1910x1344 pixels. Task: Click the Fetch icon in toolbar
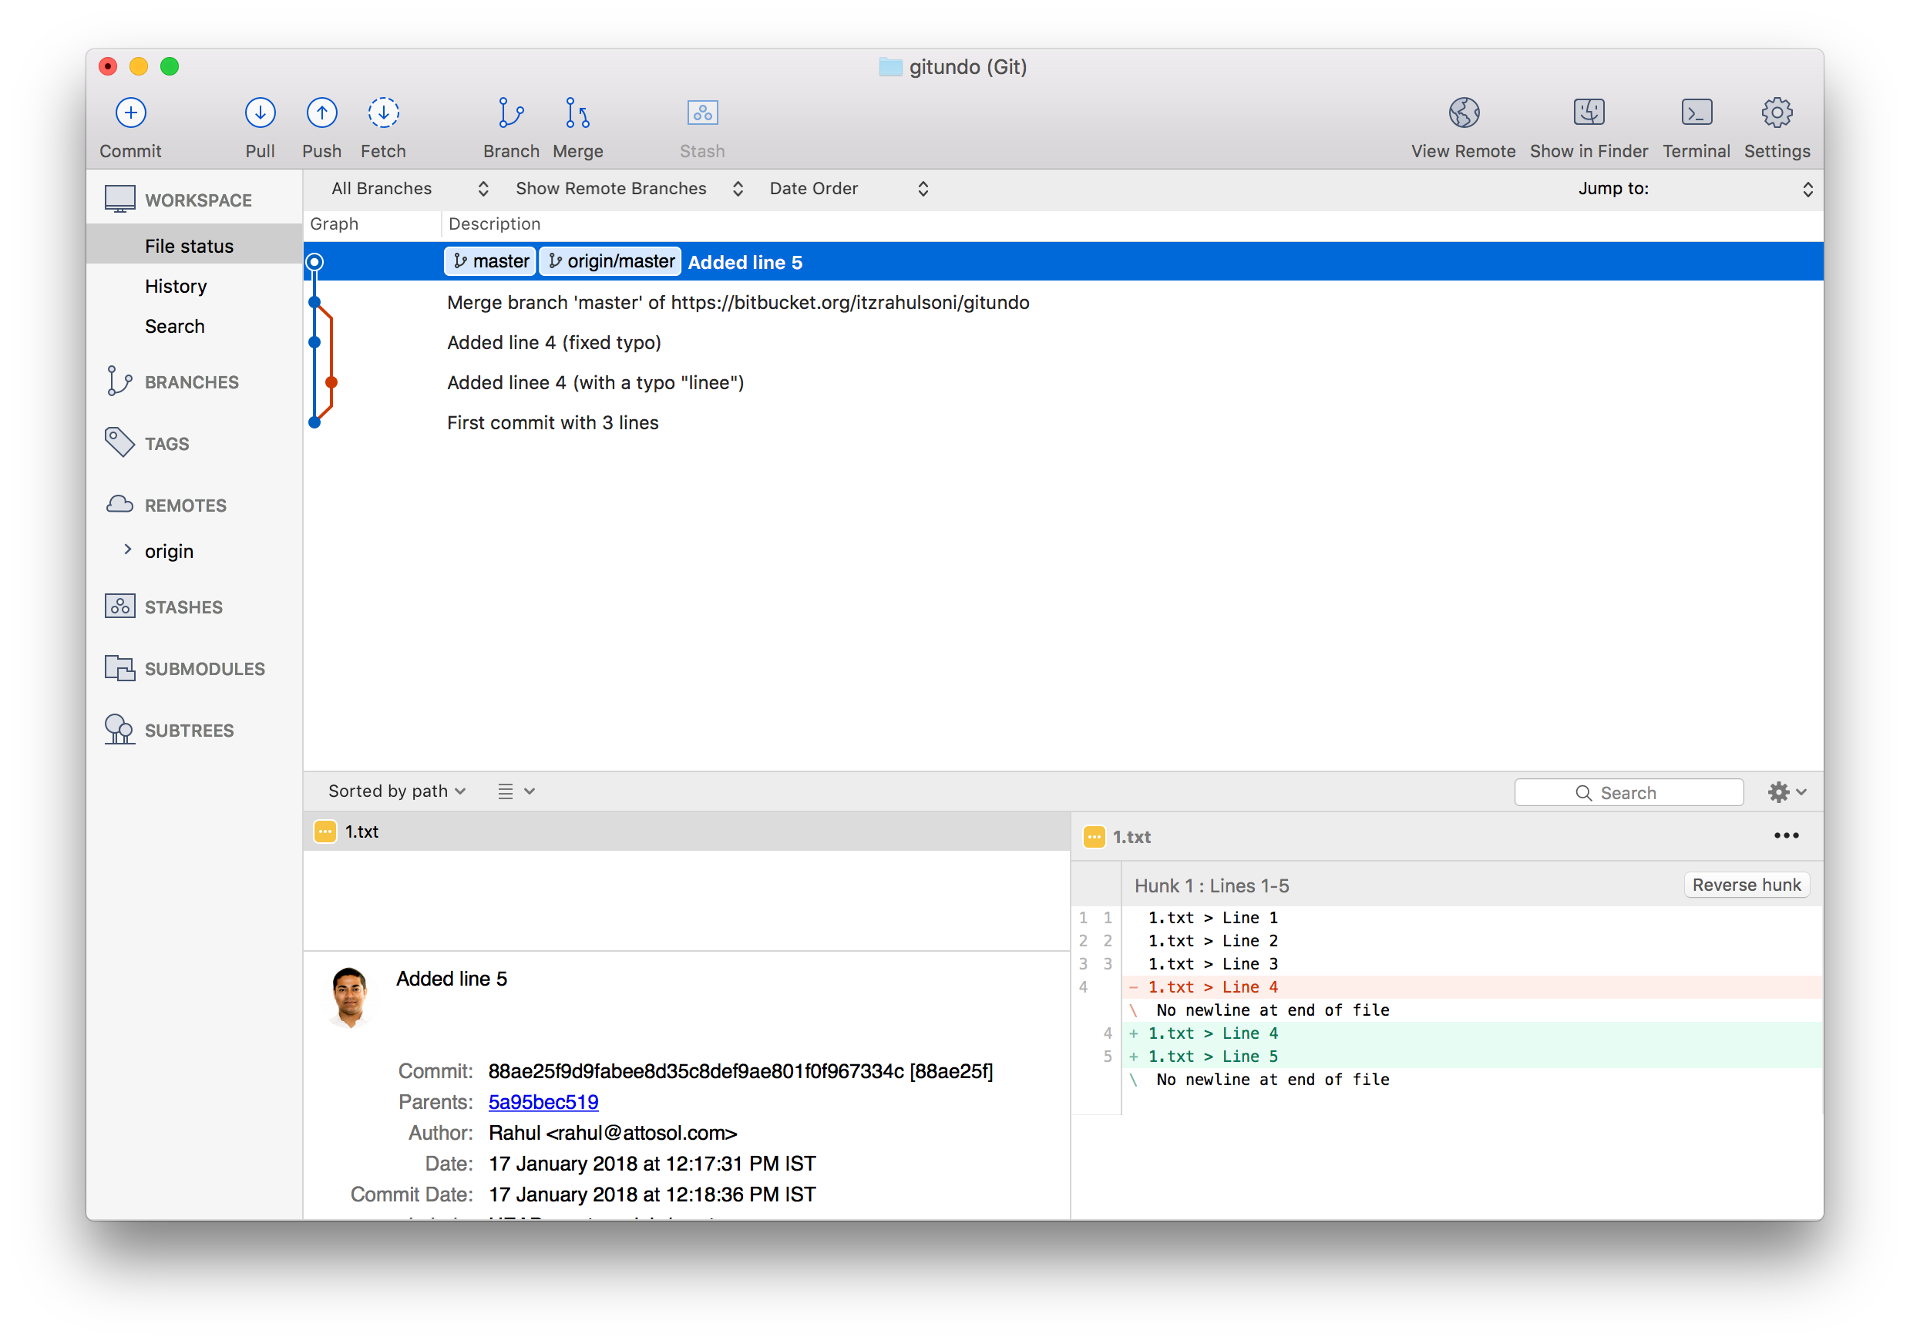(381, 126)
